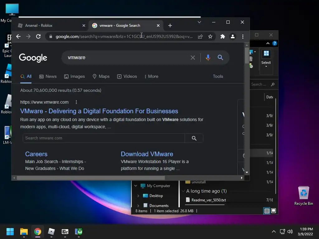Open the Windows Start menu

tap(10, 232)
